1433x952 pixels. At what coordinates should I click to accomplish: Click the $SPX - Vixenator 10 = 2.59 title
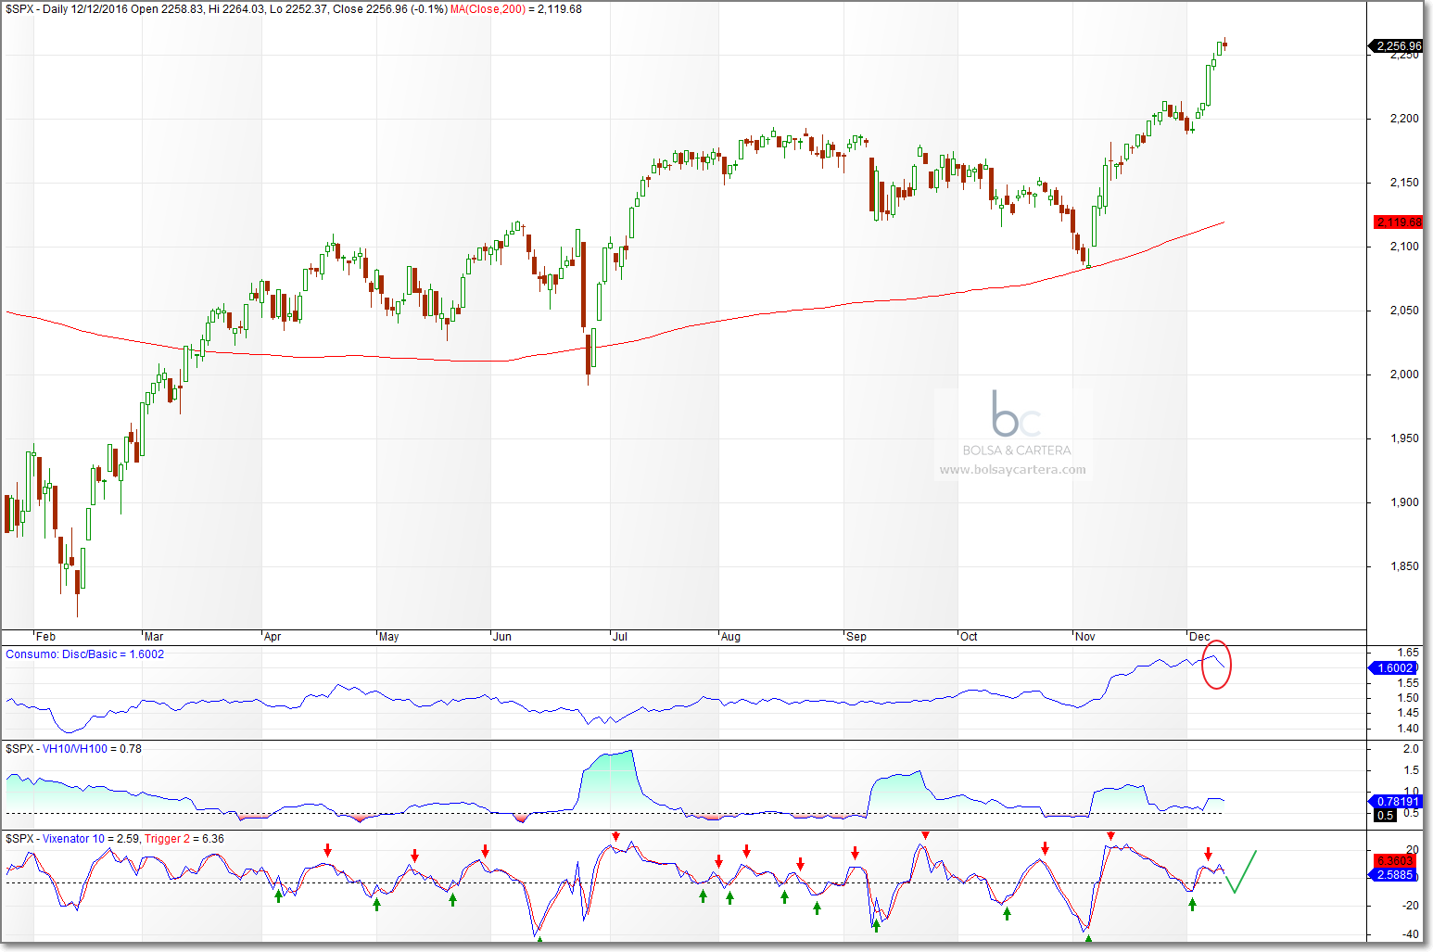click(x=72, y=839)
